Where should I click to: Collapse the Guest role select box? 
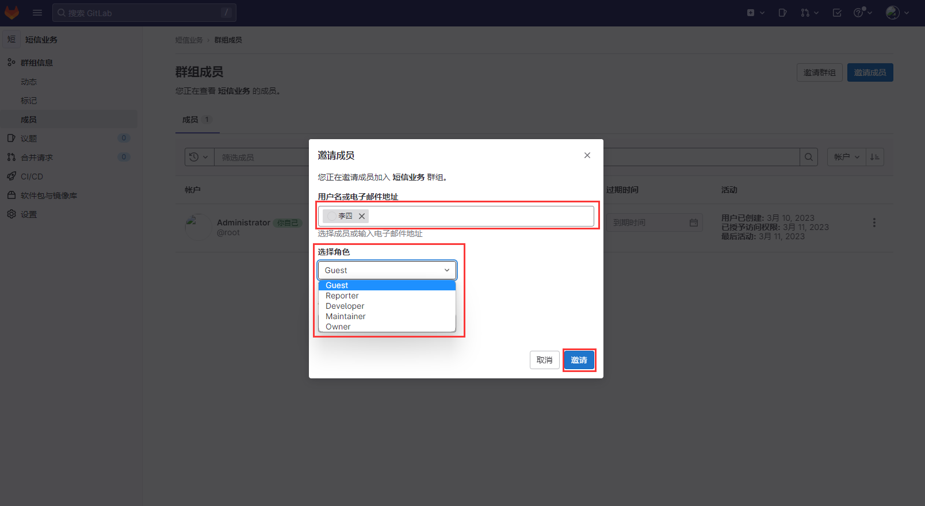tap(387, 270)
